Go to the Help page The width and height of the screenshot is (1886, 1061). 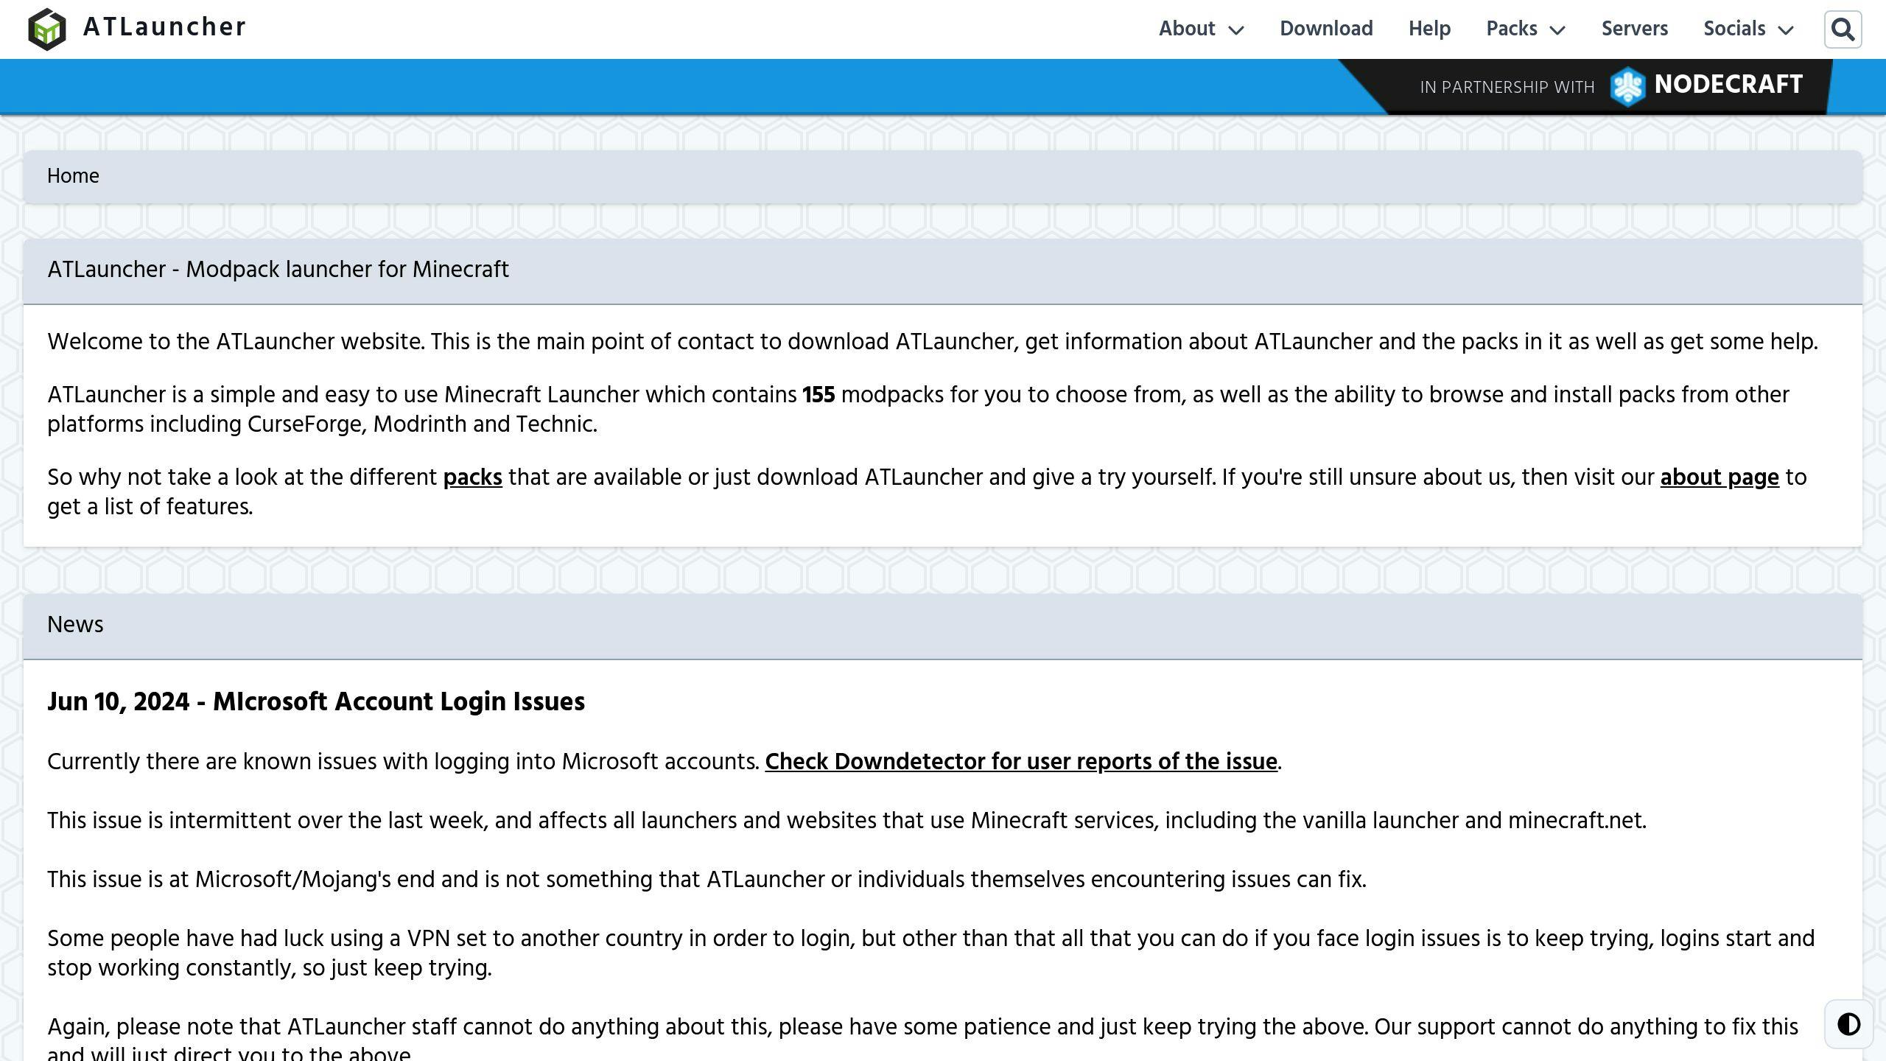coord(1429,29)
